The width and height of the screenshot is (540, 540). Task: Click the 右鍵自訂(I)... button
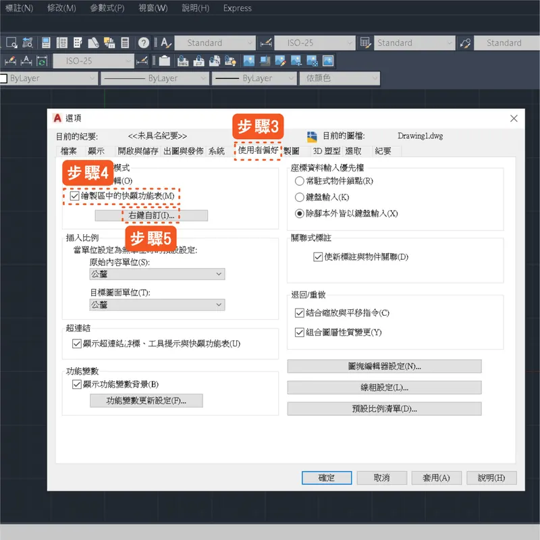pos(151,215)
